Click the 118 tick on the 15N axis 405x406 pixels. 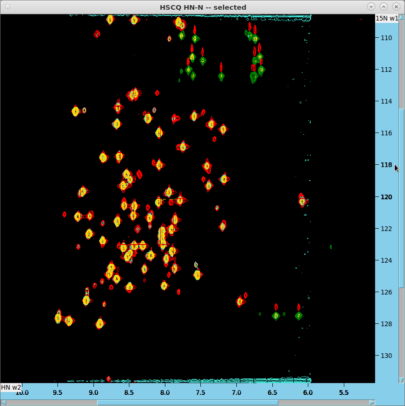[x=386, y=165]
